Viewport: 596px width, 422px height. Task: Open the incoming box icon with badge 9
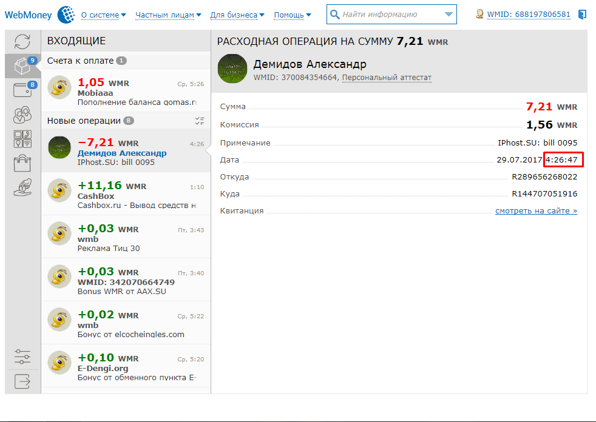[x=22, y=65]
